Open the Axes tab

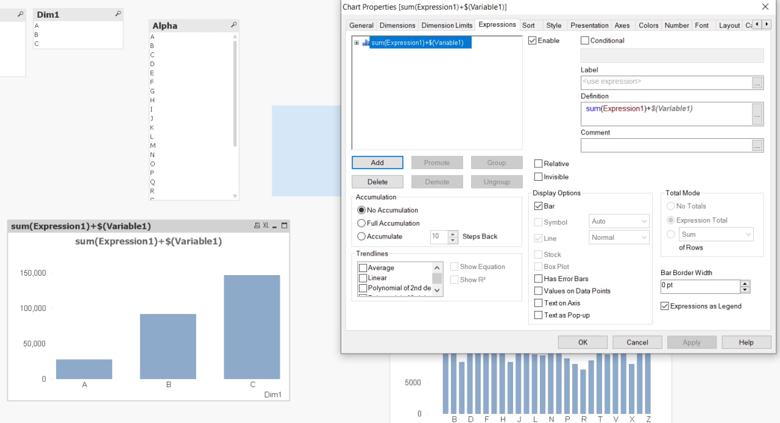tap(622, 26)
